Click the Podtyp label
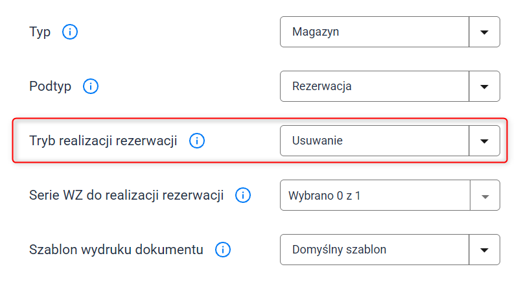 click(x=50, y=86)
